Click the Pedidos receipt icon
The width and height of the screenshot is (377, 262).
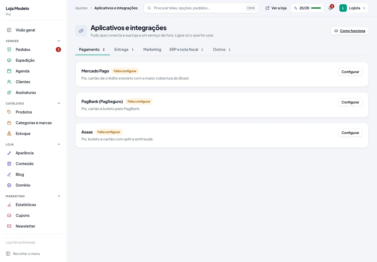pyautogui.click(x=9, y=50)
